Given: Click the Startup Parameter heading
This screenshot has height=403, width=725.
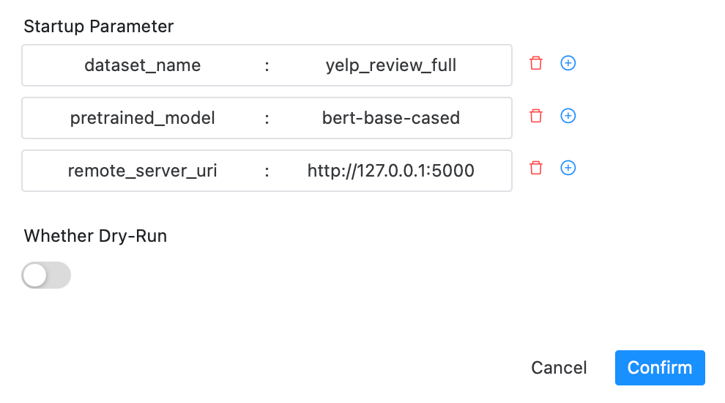Looking at the screenshot, I should click(99, 26).
